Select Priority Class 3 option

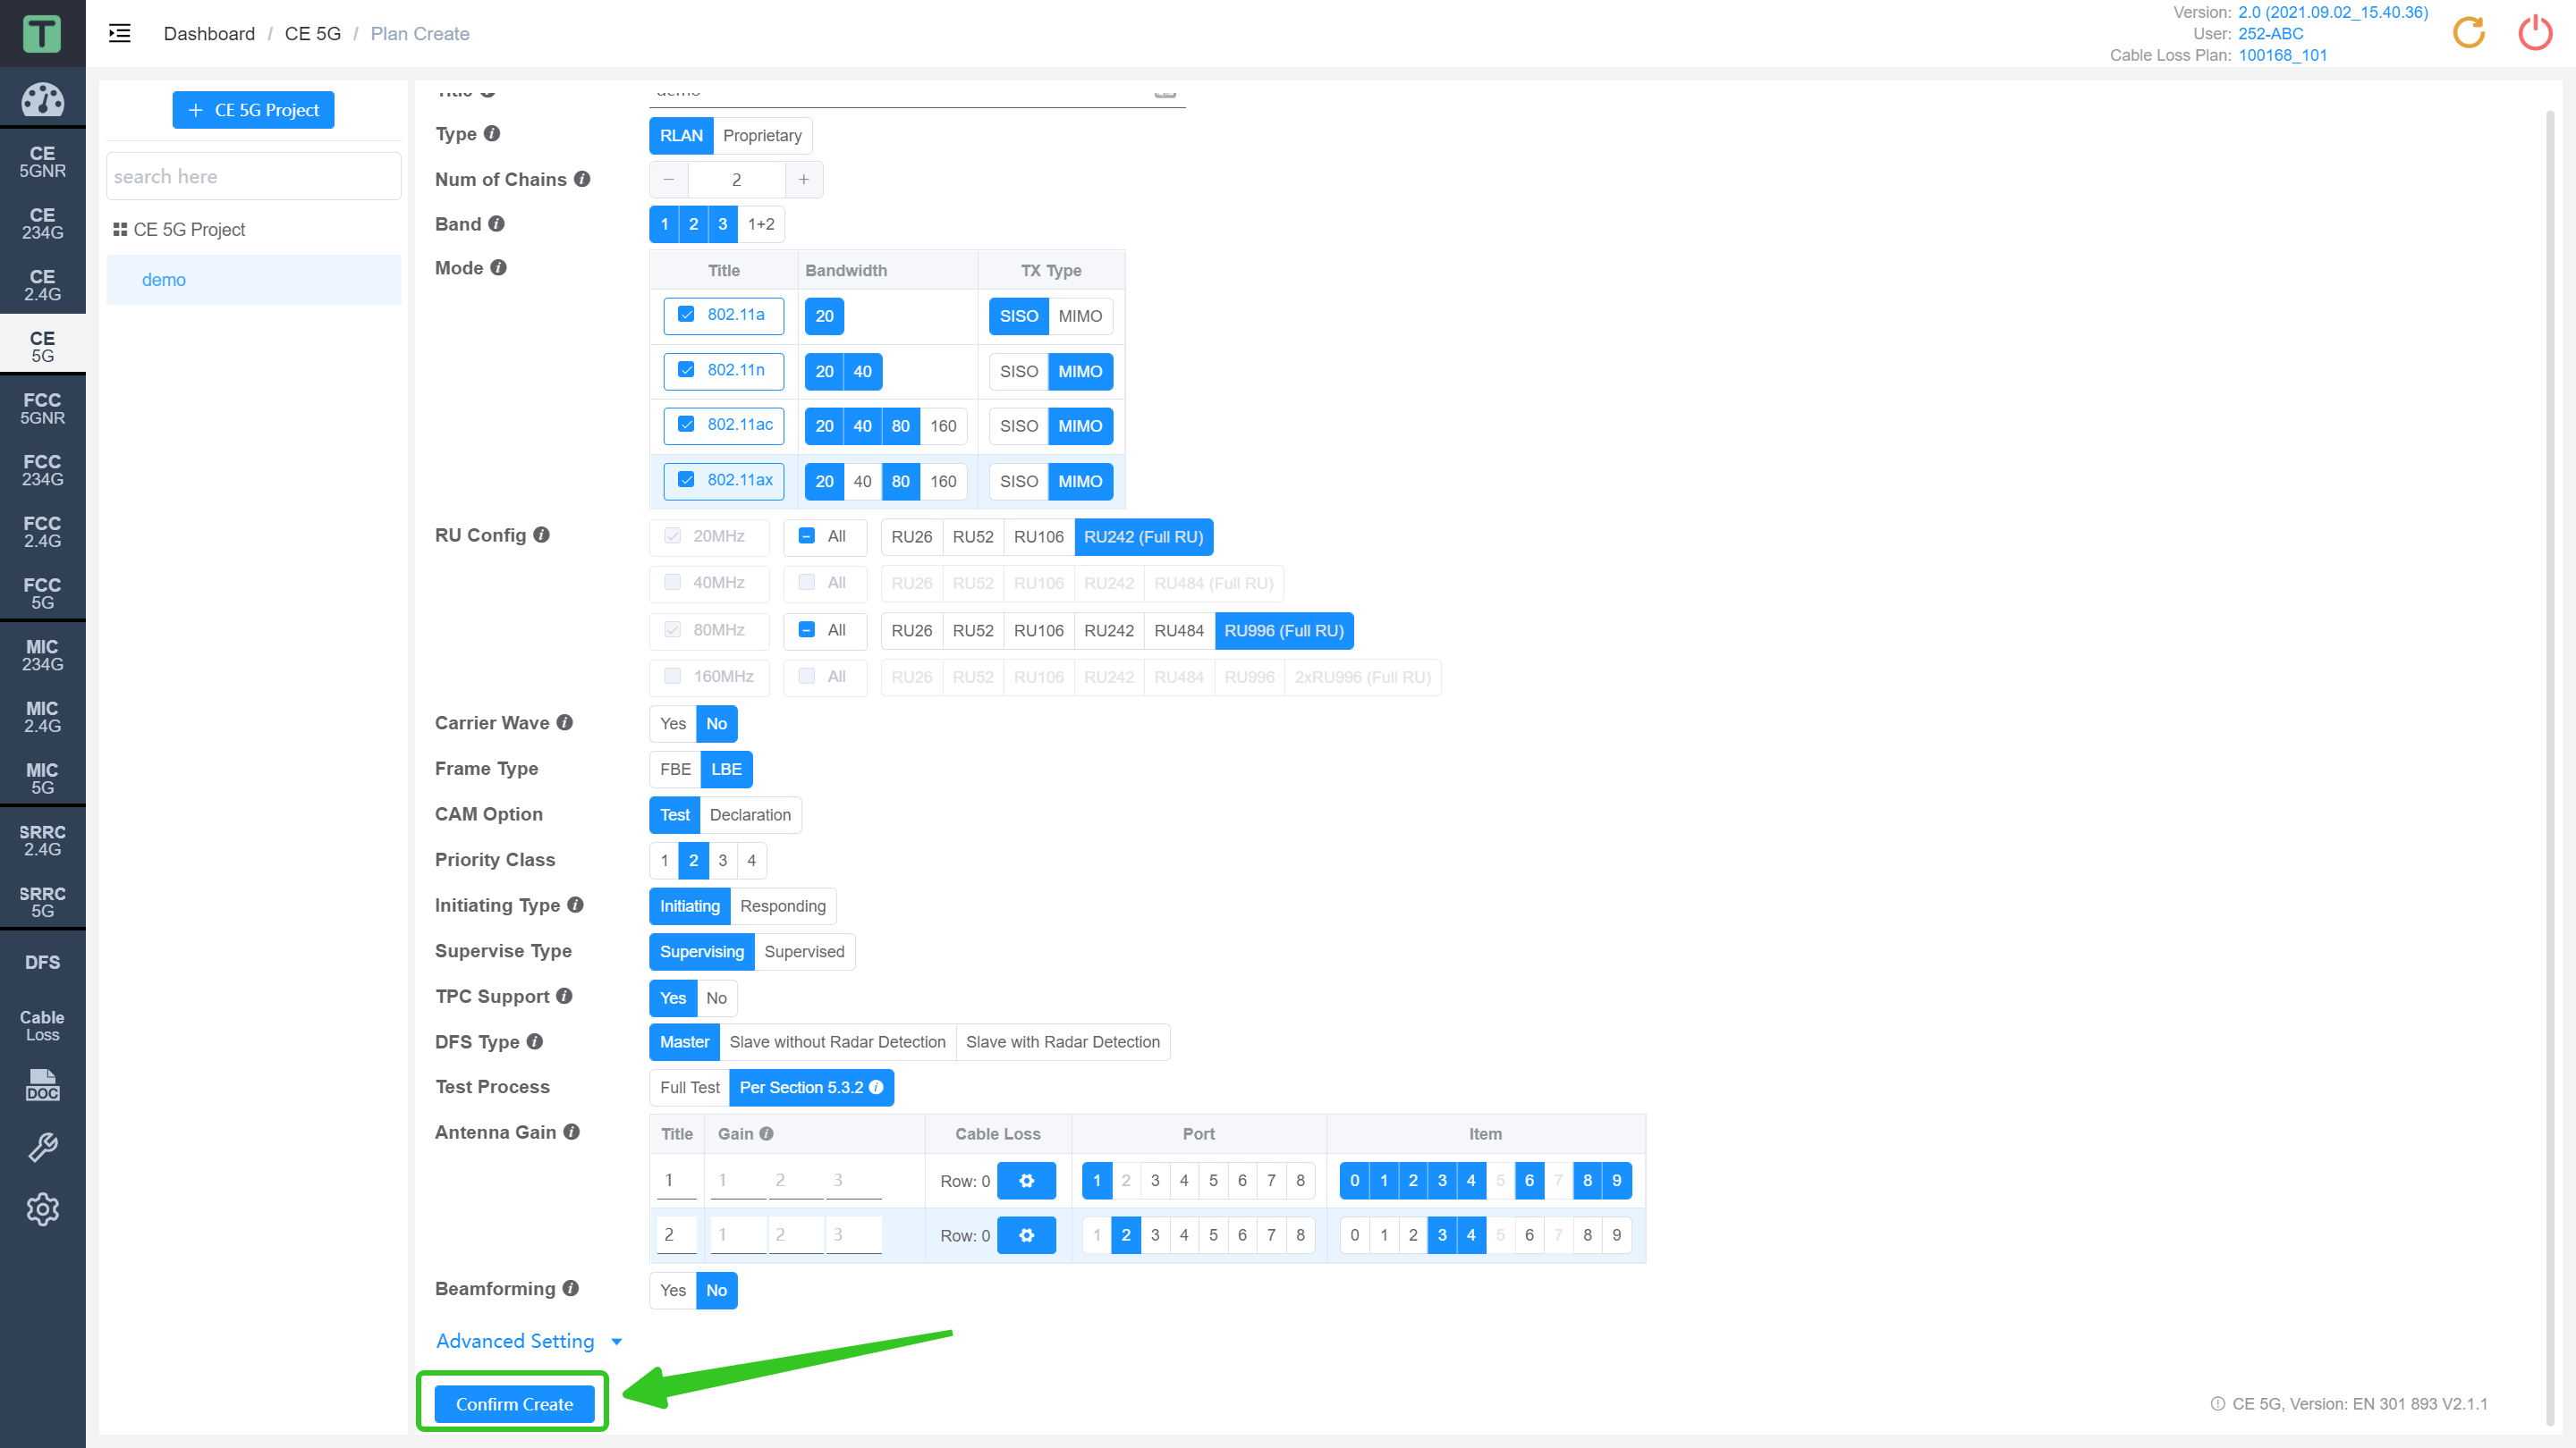click(x=722, y=859)
